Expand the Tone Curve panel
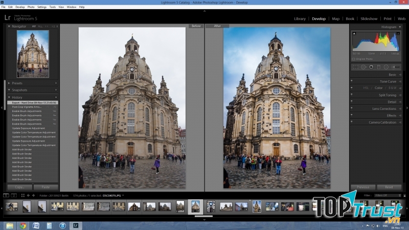 pyautogui.click(x=400, y=81)
